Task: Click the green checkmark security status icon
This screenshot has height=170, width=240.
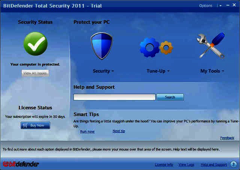Action: point(35,44)
